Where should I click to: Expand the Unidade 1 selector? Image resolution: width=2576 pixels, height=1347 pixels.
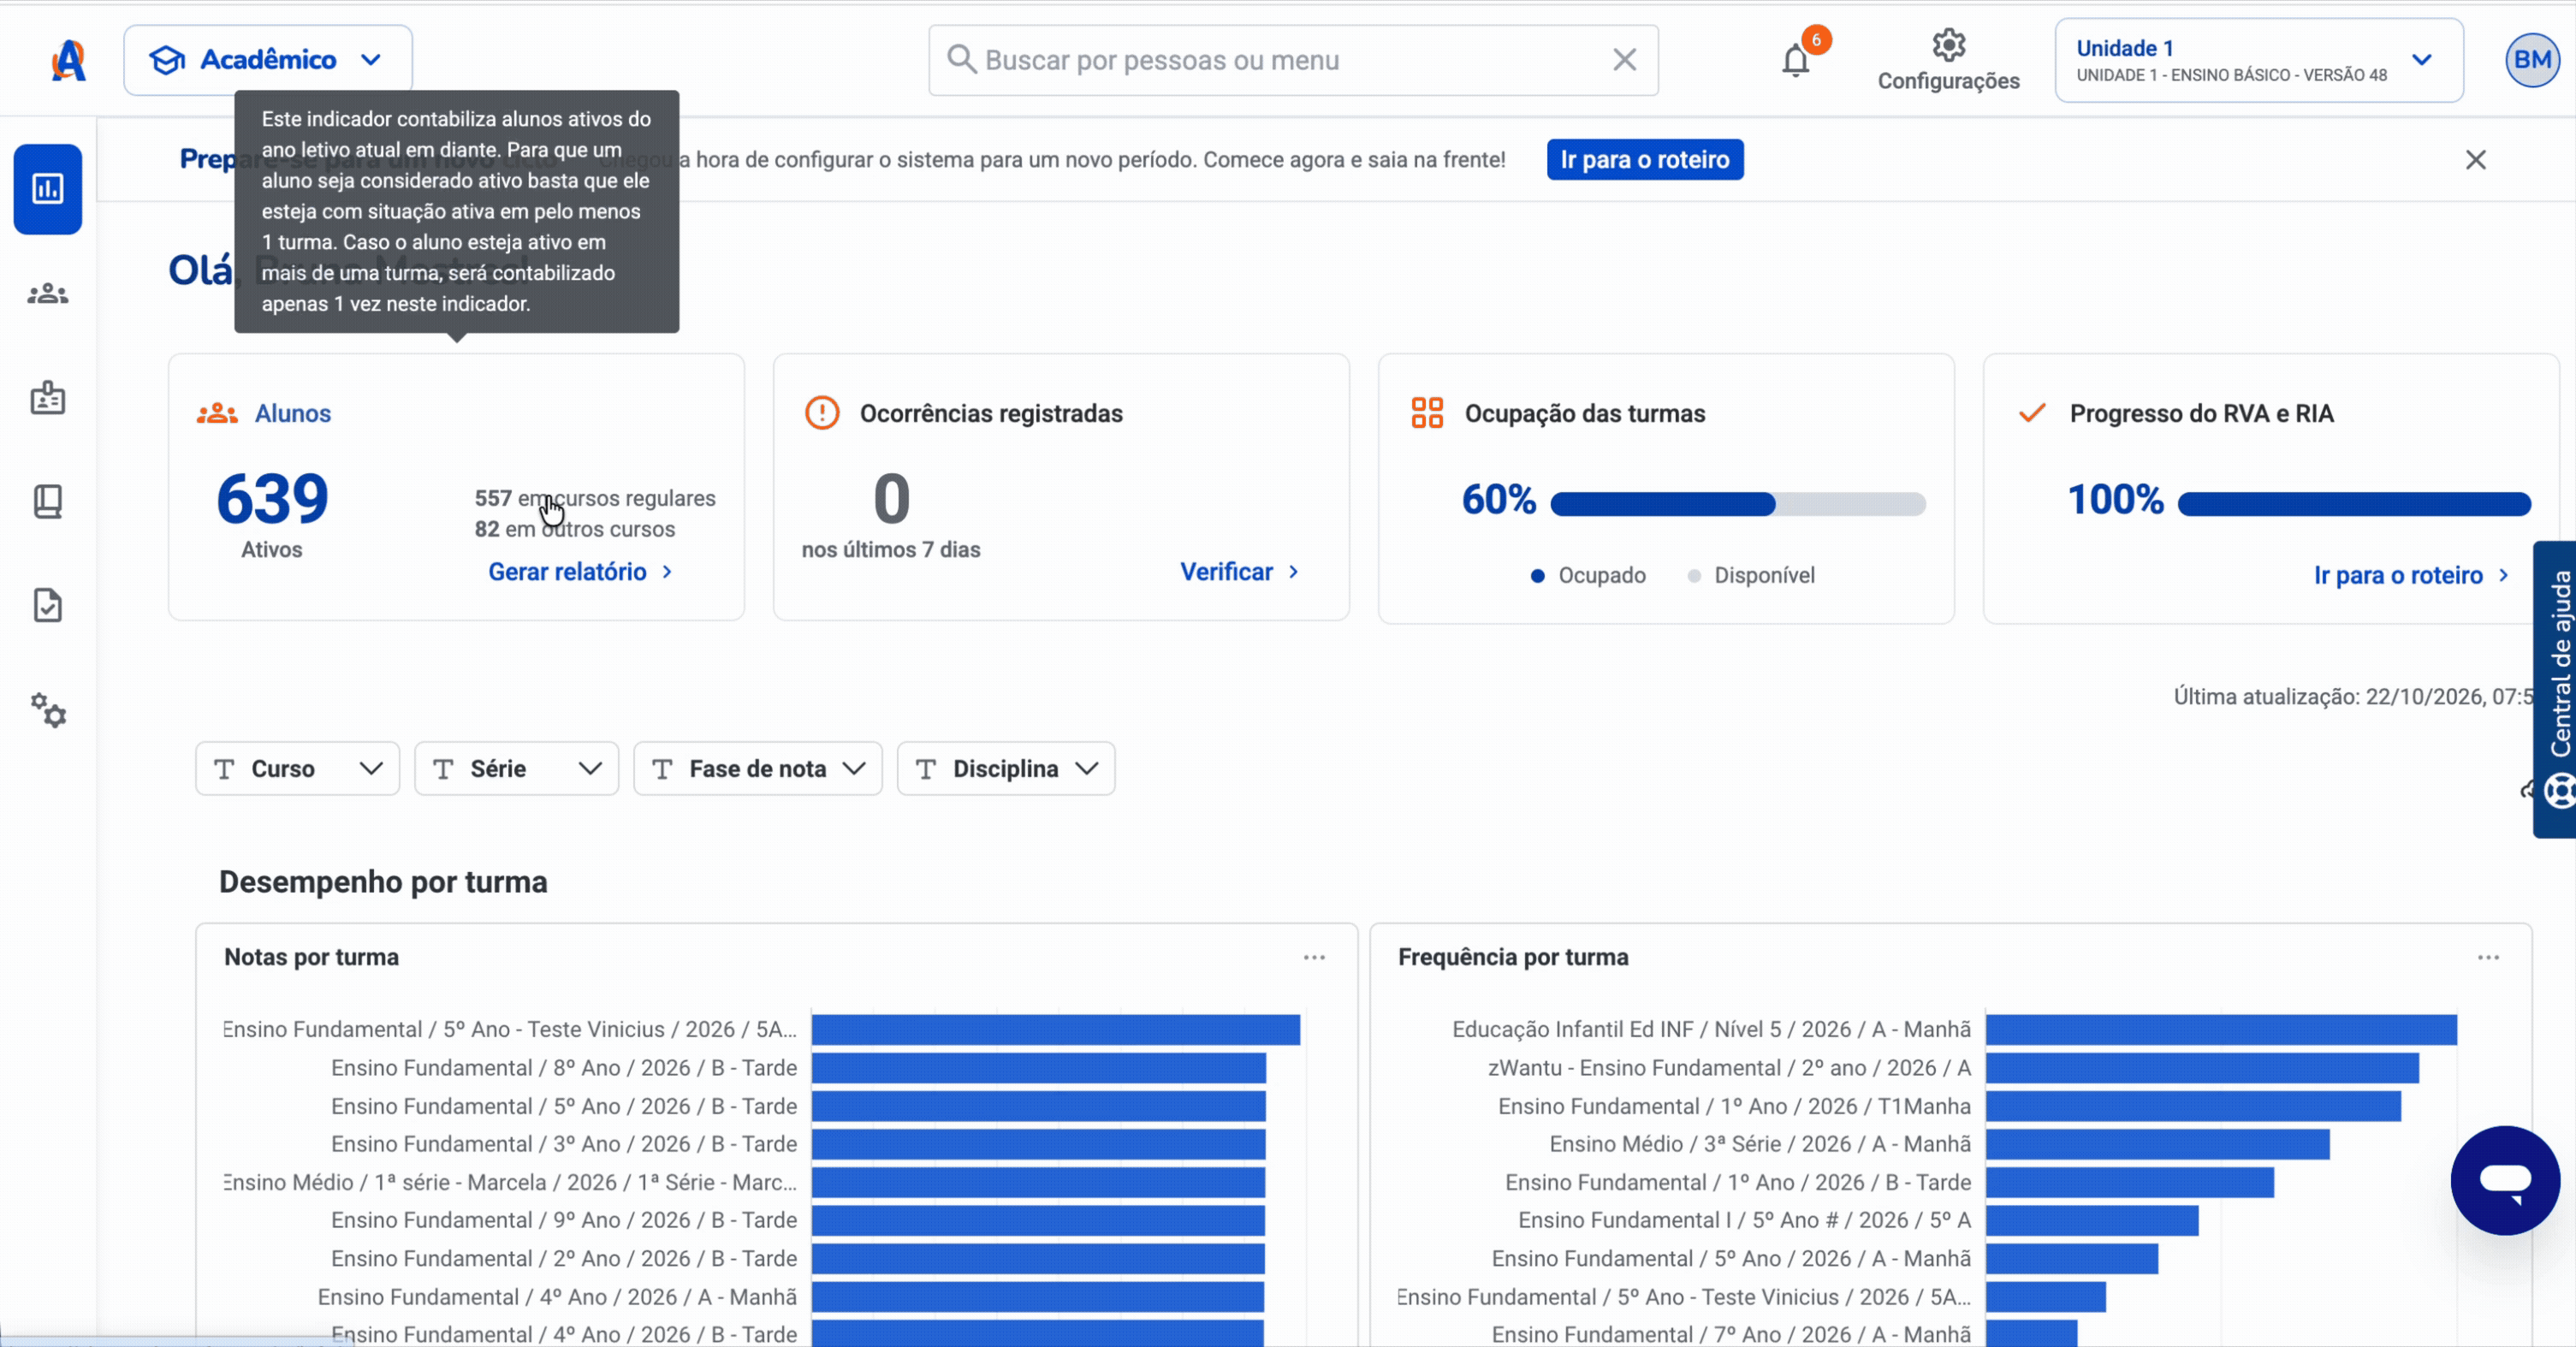pyautogui.click(x=2259, y=60)
